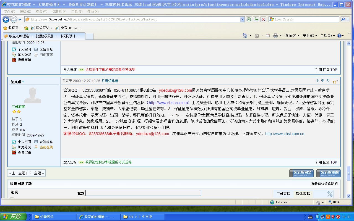Click the page scrollbar up arrow
This screenshot has height=221, width=354.
(349, 43)
